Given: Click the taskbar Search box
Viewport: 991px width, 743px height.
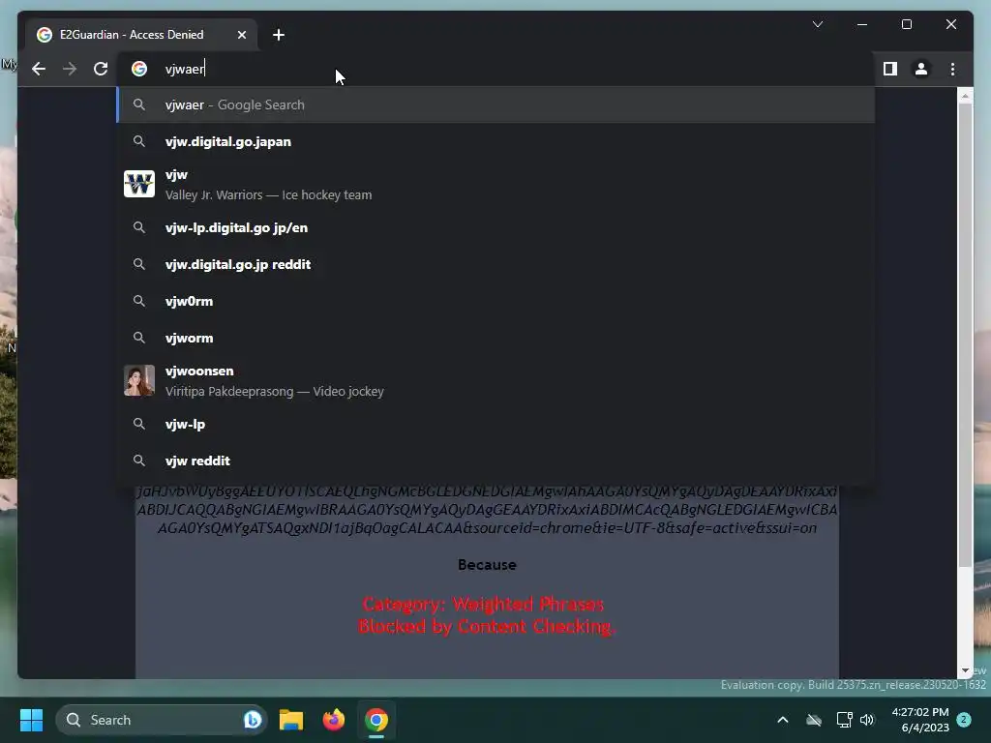Looking at the screenshot, I should coord(162,720).
